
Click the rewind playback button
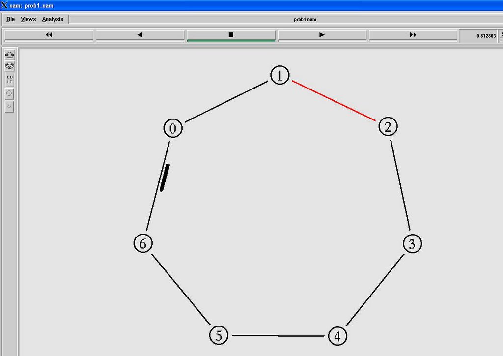[x=49, y=35]
